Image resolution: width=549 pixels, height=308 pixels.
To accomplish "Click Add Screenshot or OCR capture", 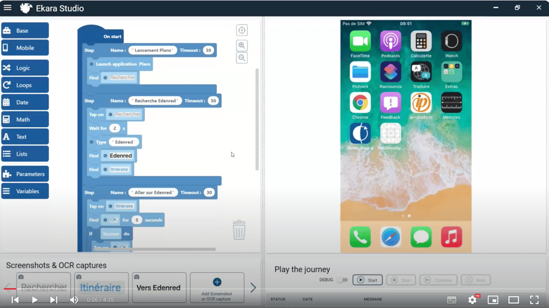I will pyautogui.click(x=217, y=288).
